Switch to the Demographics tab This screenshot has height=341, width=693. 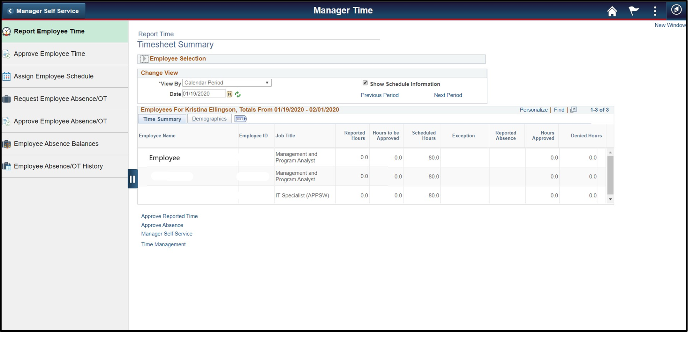[209, 119]
